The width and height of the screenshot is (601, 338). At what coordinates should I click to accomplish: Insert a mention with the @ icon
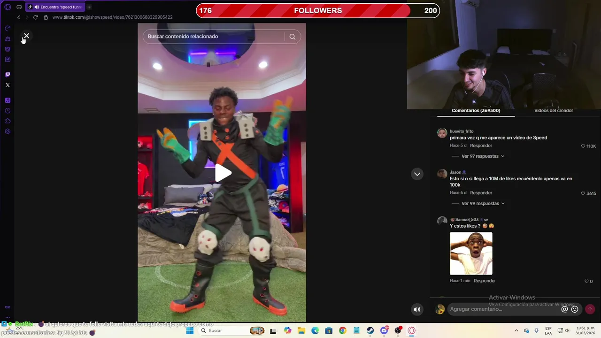(565, 309)
